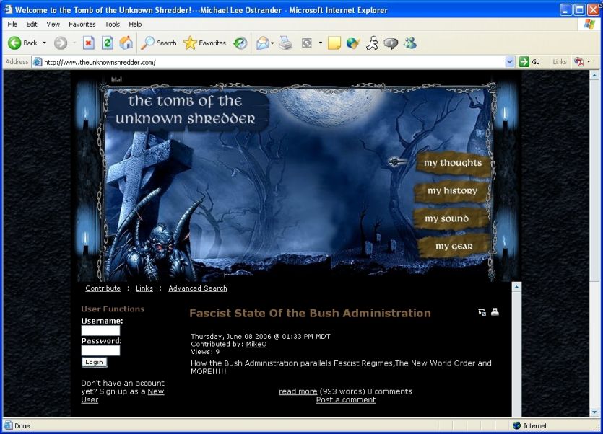
Task: Go to the browser Home page
Action: (x=126, y=43)
